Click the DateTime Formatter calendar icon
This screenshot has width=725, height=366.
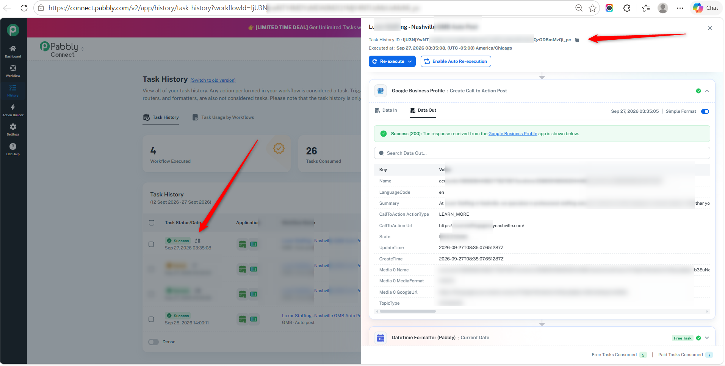point(381,338)
